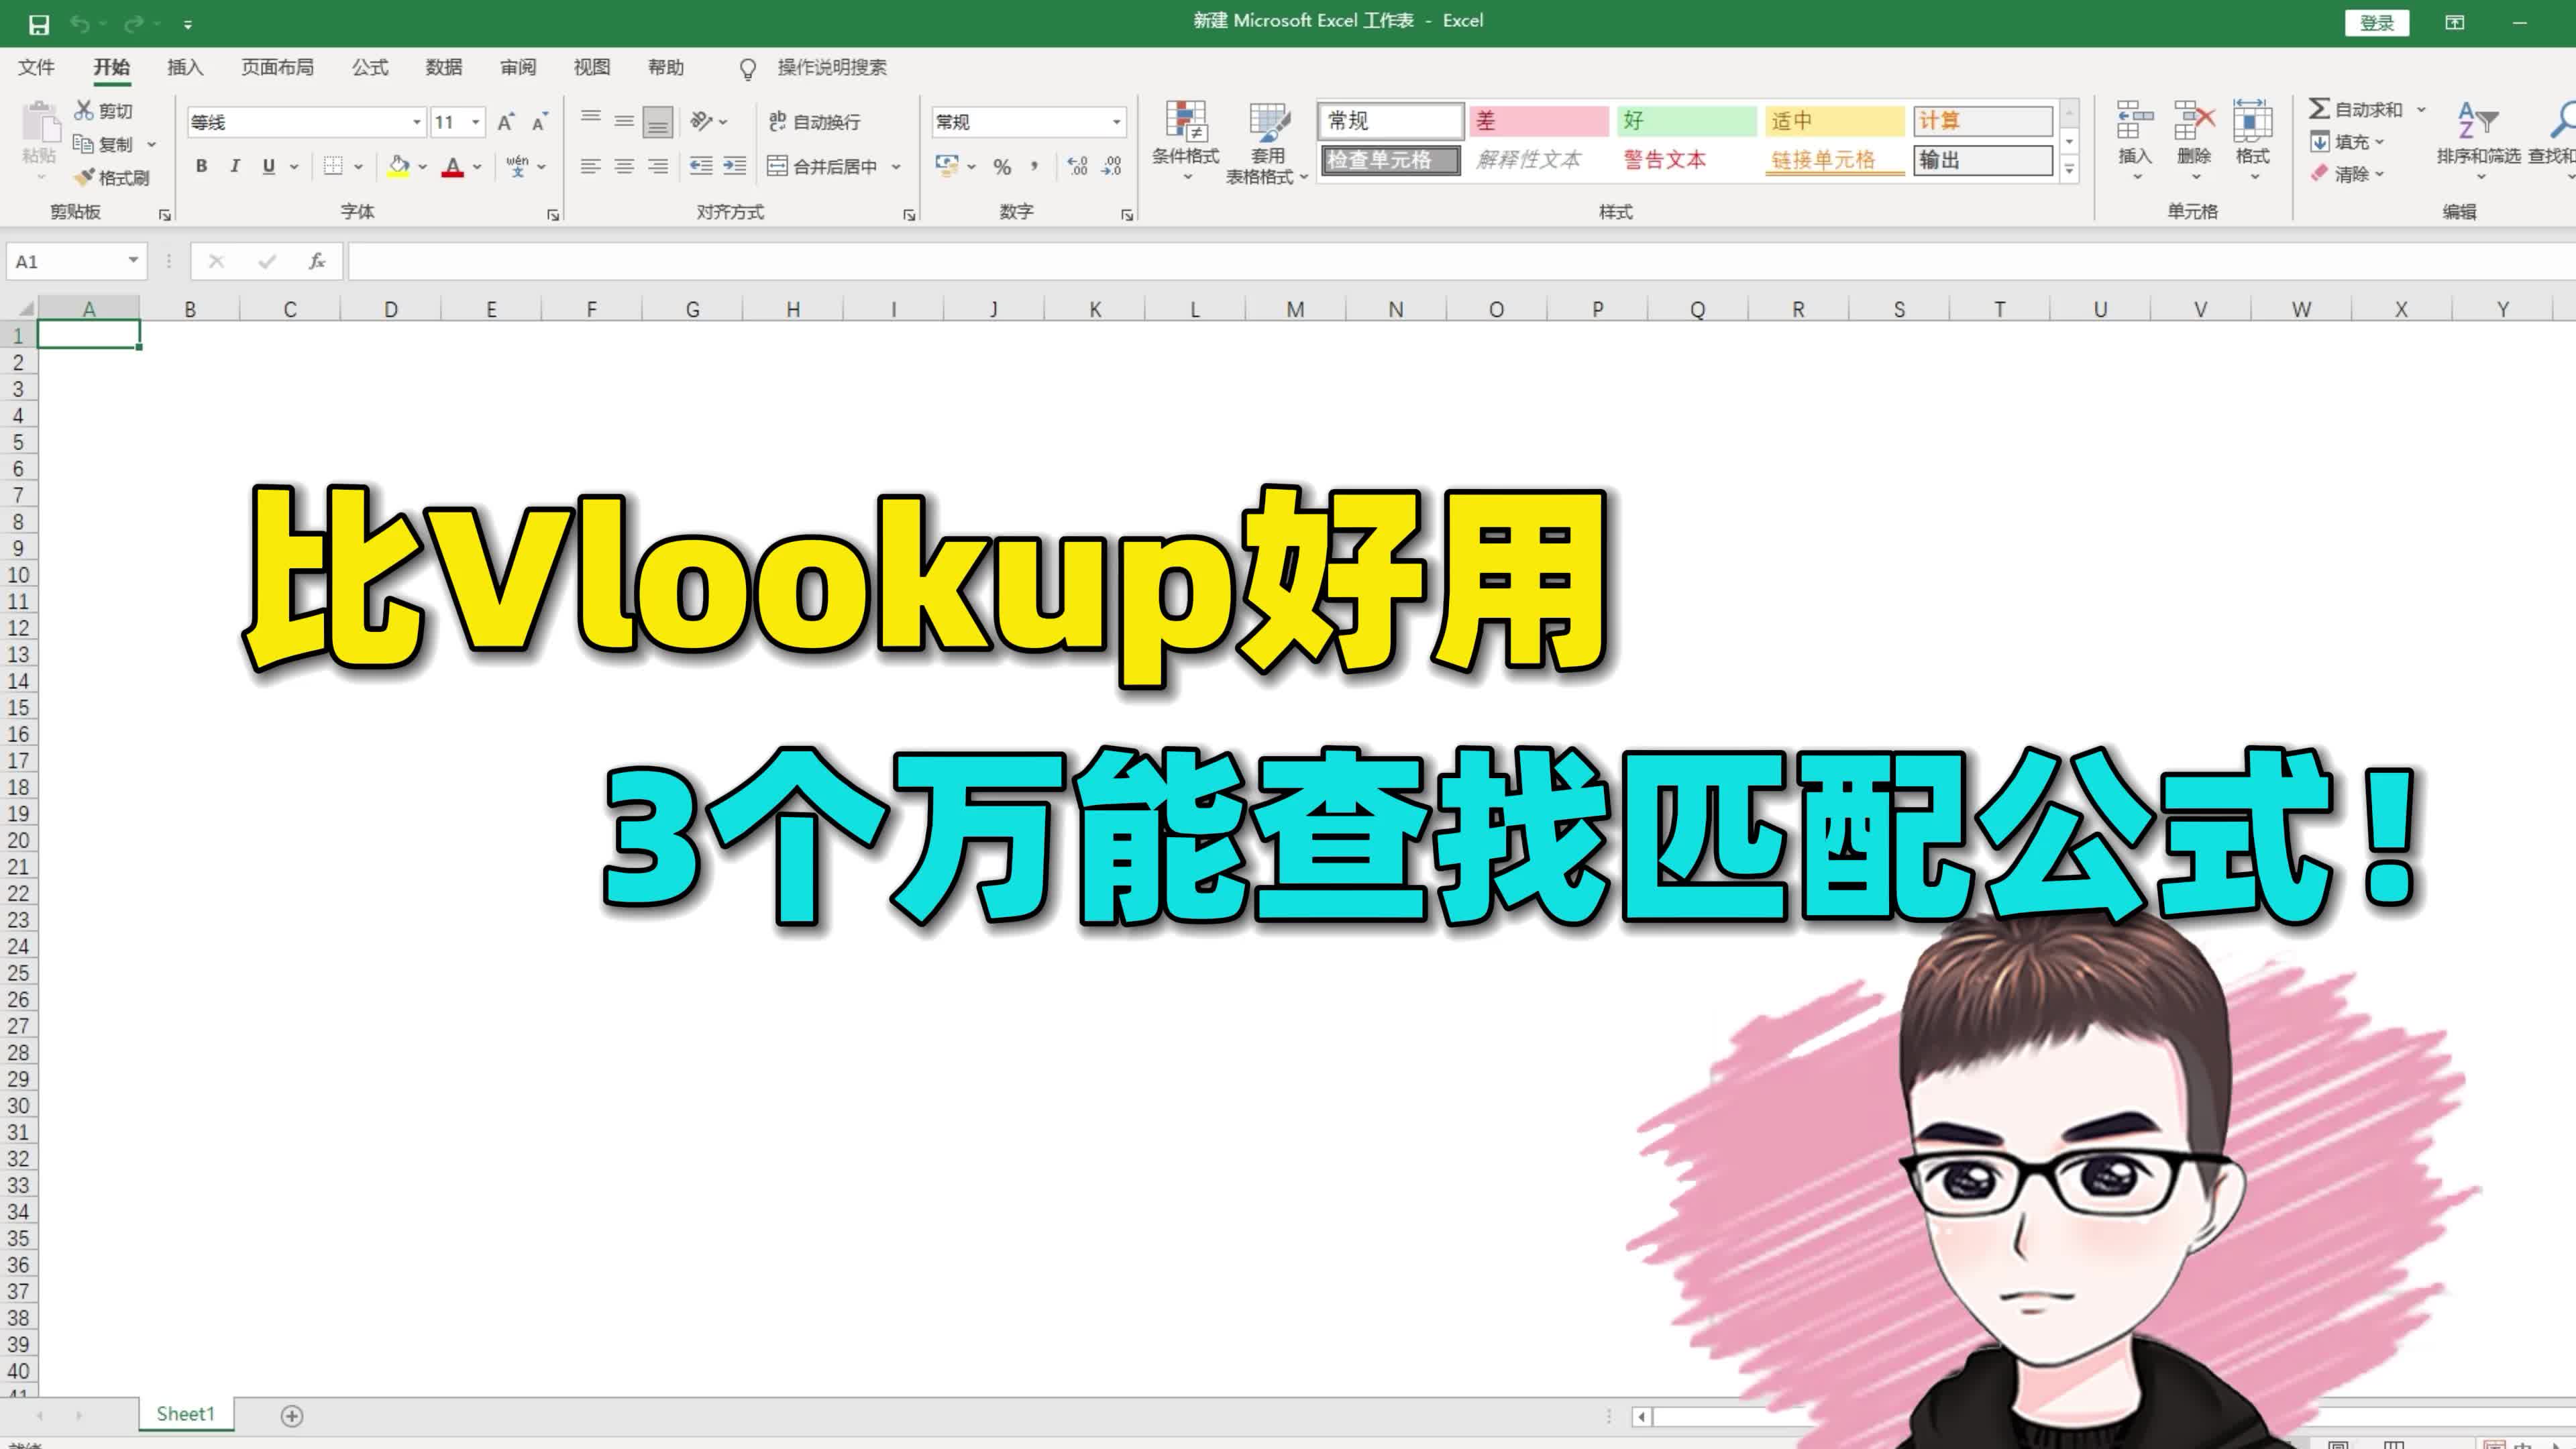Click the Login (登录) button

(2377, 23)
